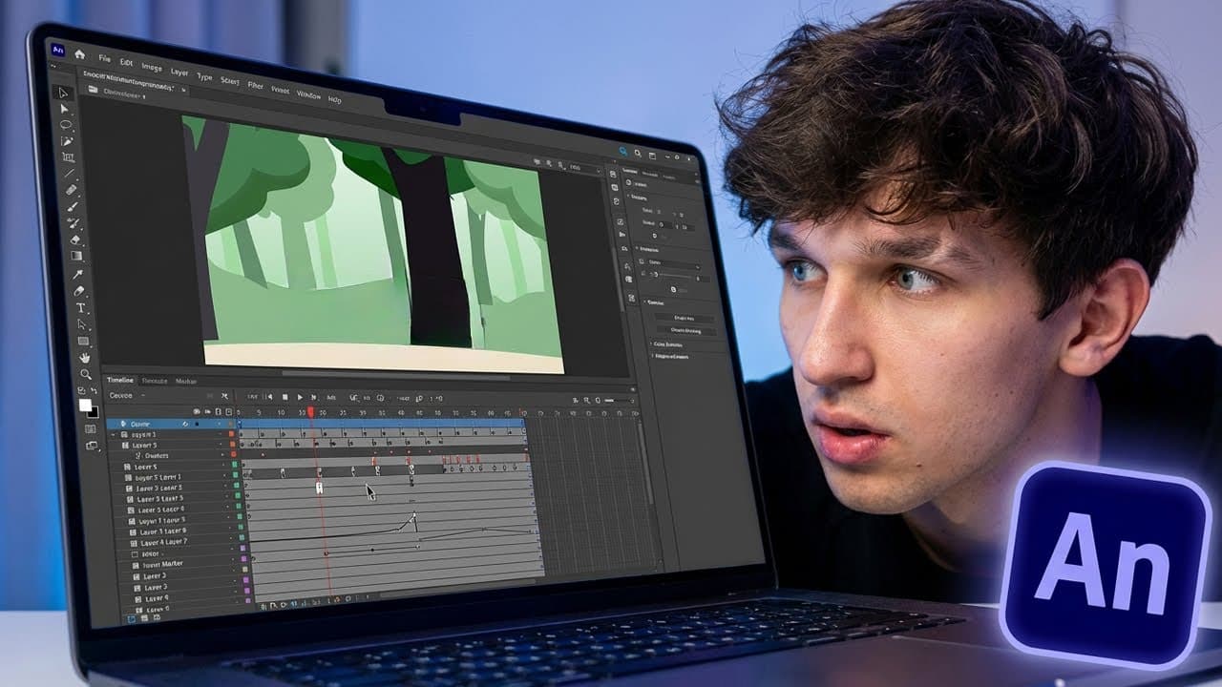Step back one frame in the timeline

point(269,397)
